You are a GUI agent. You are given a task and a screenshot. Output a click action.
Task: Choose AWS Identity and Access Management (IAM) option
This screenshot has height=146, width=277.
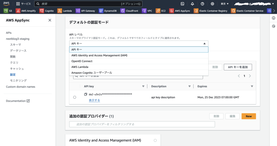(x=139, y=55)
